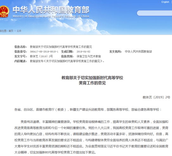Click the national emblem logo
Image resolution: width=172 pixels, height=156 pixels.
(4, 12)
